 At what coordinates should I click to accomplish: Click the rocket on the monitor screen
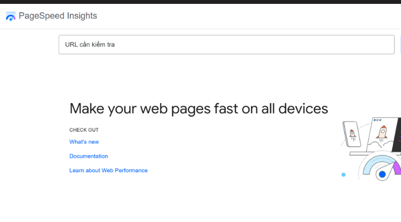[x=382, y=132]
